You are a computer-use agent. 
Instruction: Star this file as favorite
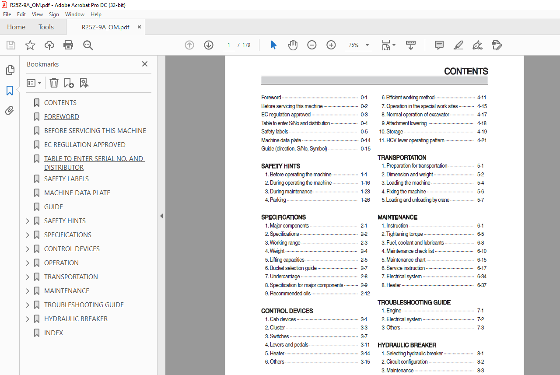click(x=30, y=45)
